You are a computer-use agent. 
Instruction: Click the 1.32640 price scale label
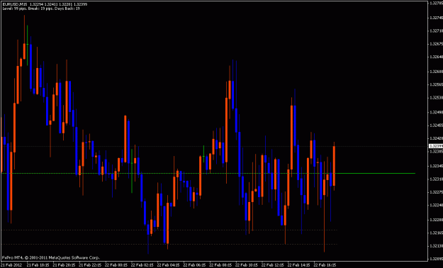pyautogui.click(x=436, y=57)
